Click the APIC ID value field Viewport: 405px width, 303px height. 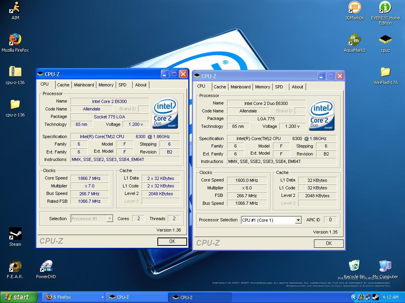coord(330,219)
